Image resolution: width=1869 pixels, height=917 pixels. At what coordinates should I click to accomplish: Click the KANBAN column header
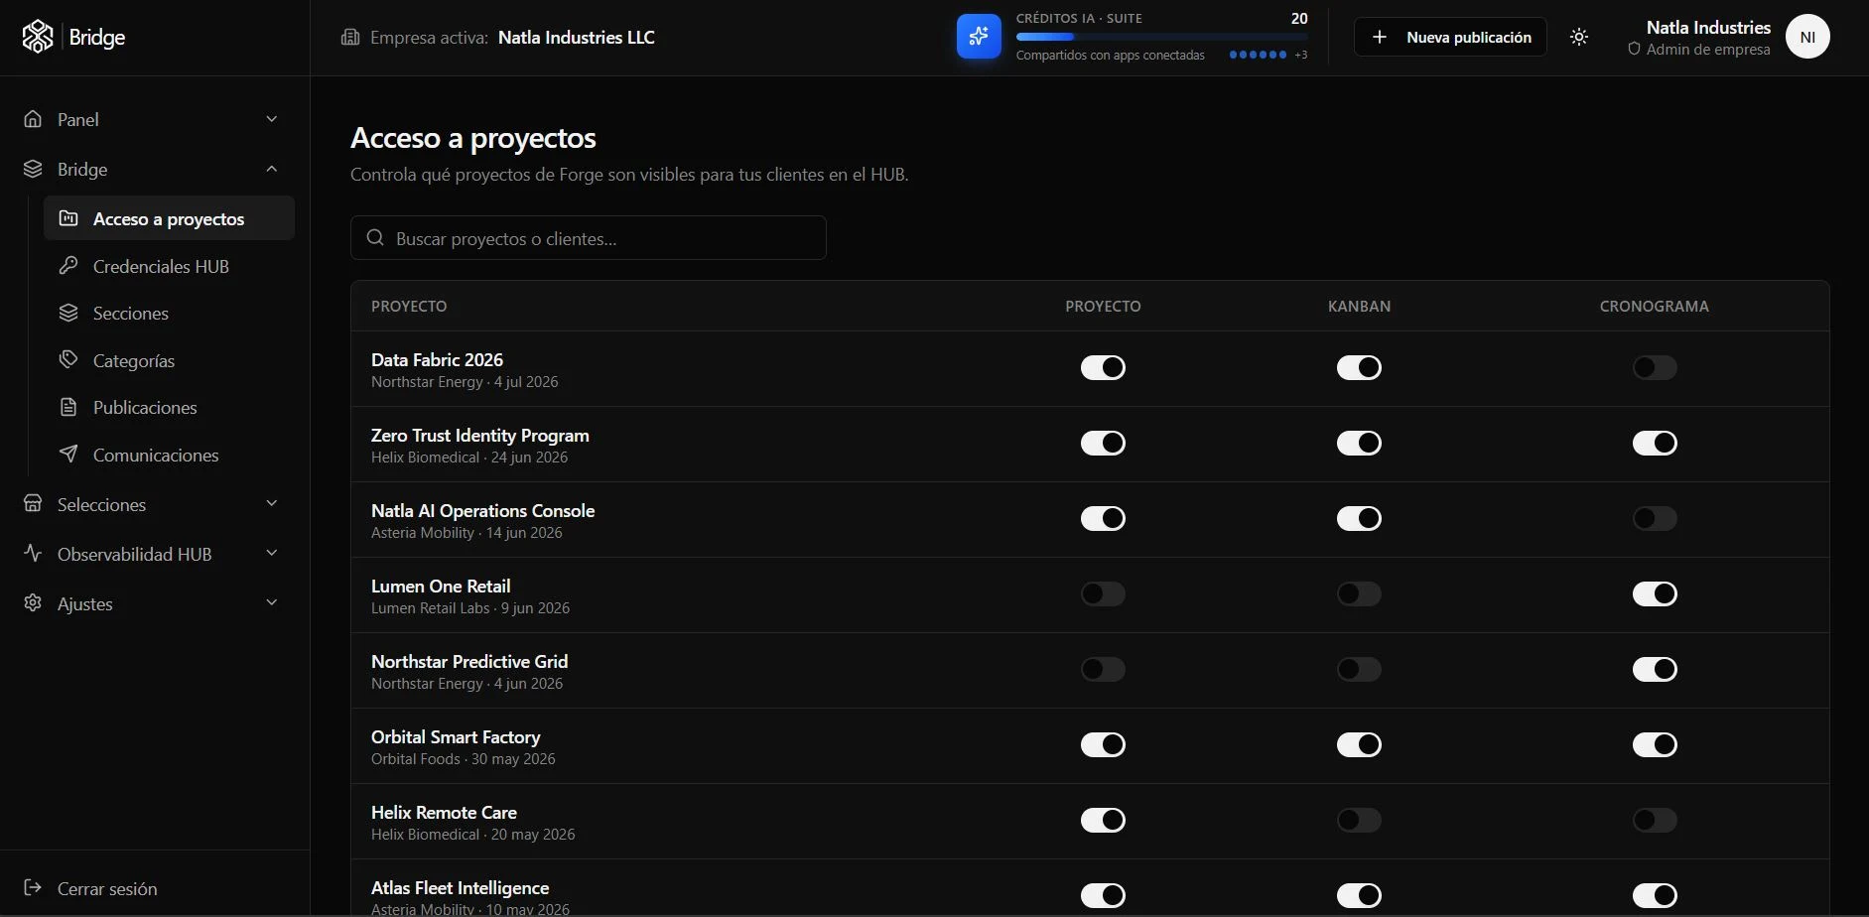pos(1359,306)
